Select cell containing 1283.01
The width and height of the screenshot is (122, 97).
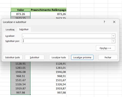(x=21, y=68)
